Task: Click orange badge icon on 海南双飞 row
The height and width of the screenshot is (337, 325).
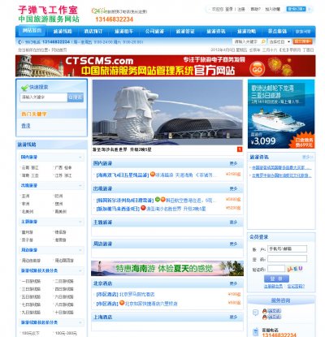Action: click(x=153, y=175)
